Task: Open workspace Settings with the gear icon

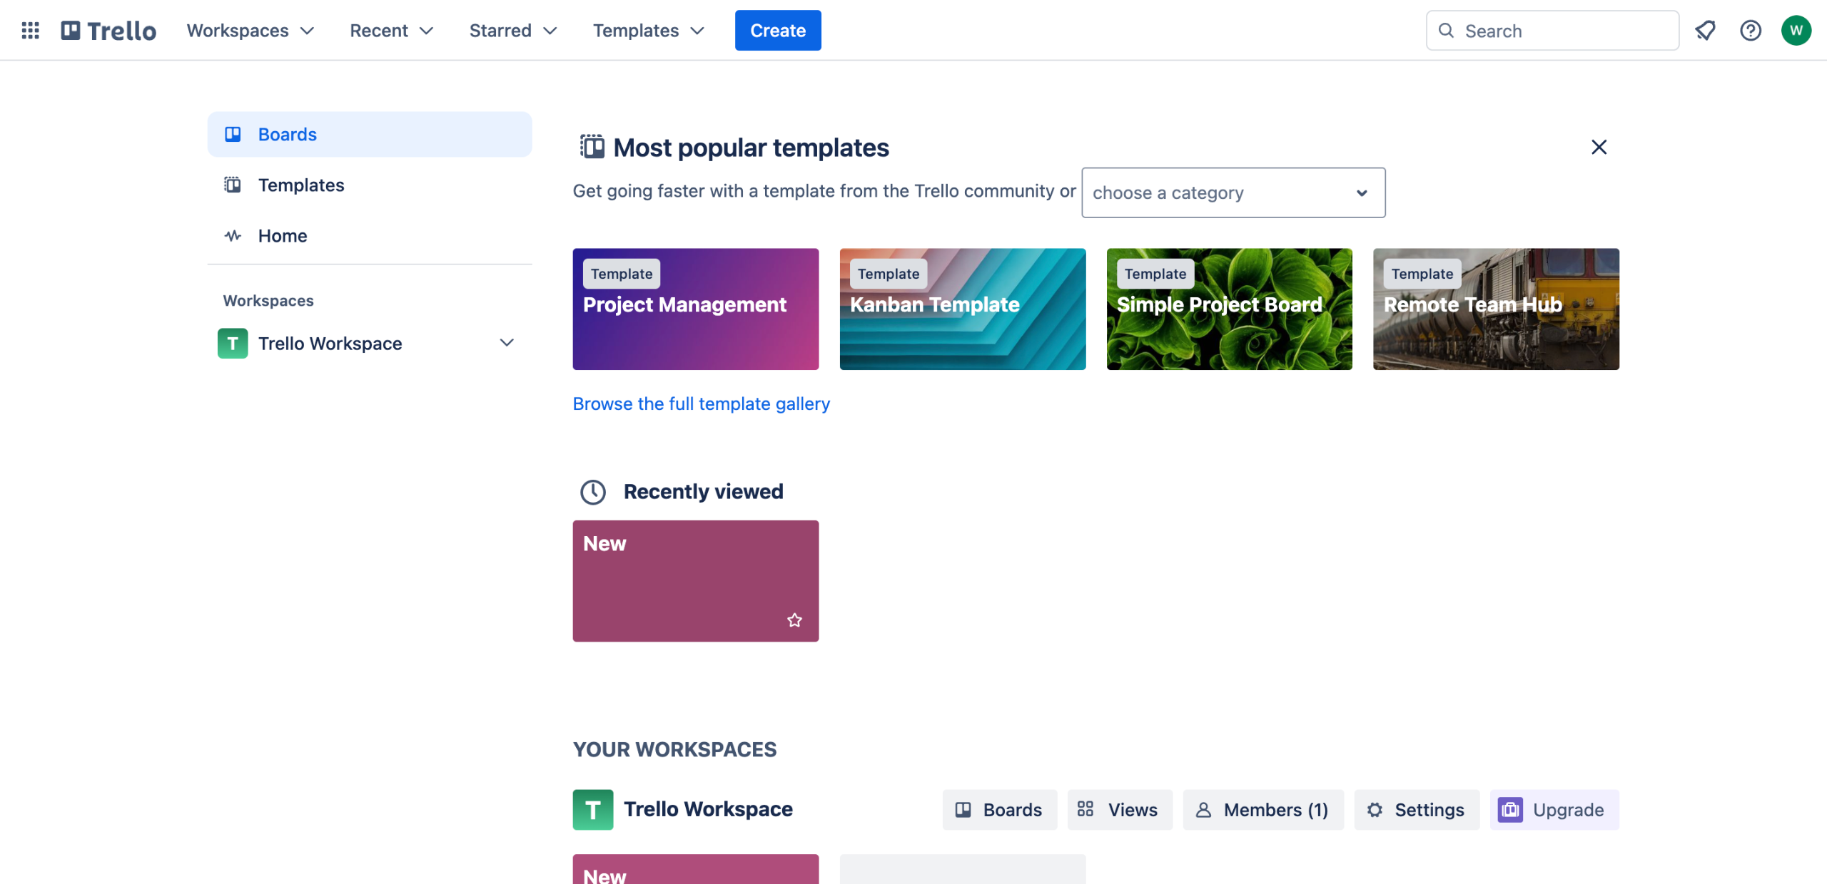Action: pos(1416,810)
